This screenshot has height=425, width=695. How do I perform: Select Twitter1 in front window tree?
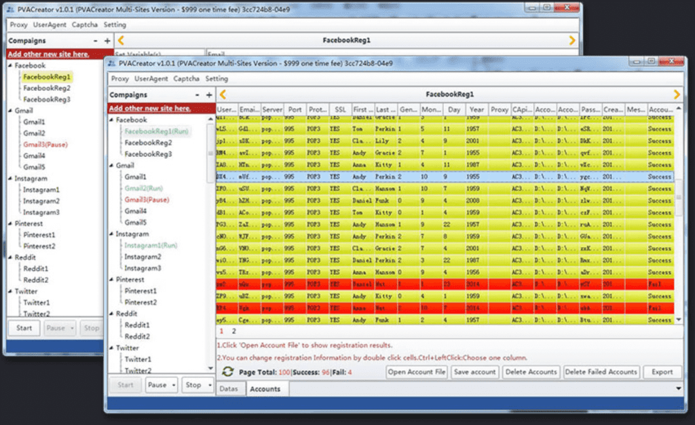click(x=138, y=359)
